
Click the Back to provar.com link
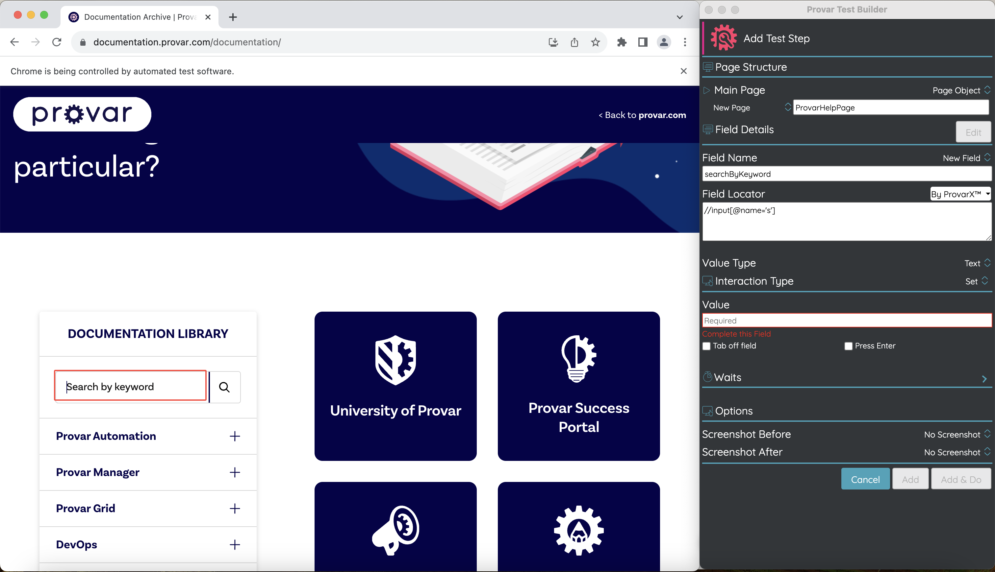click(x=642, y=115)
